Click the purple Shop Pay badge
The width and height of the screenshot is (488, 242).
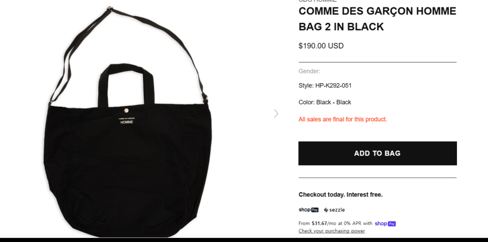385,223
